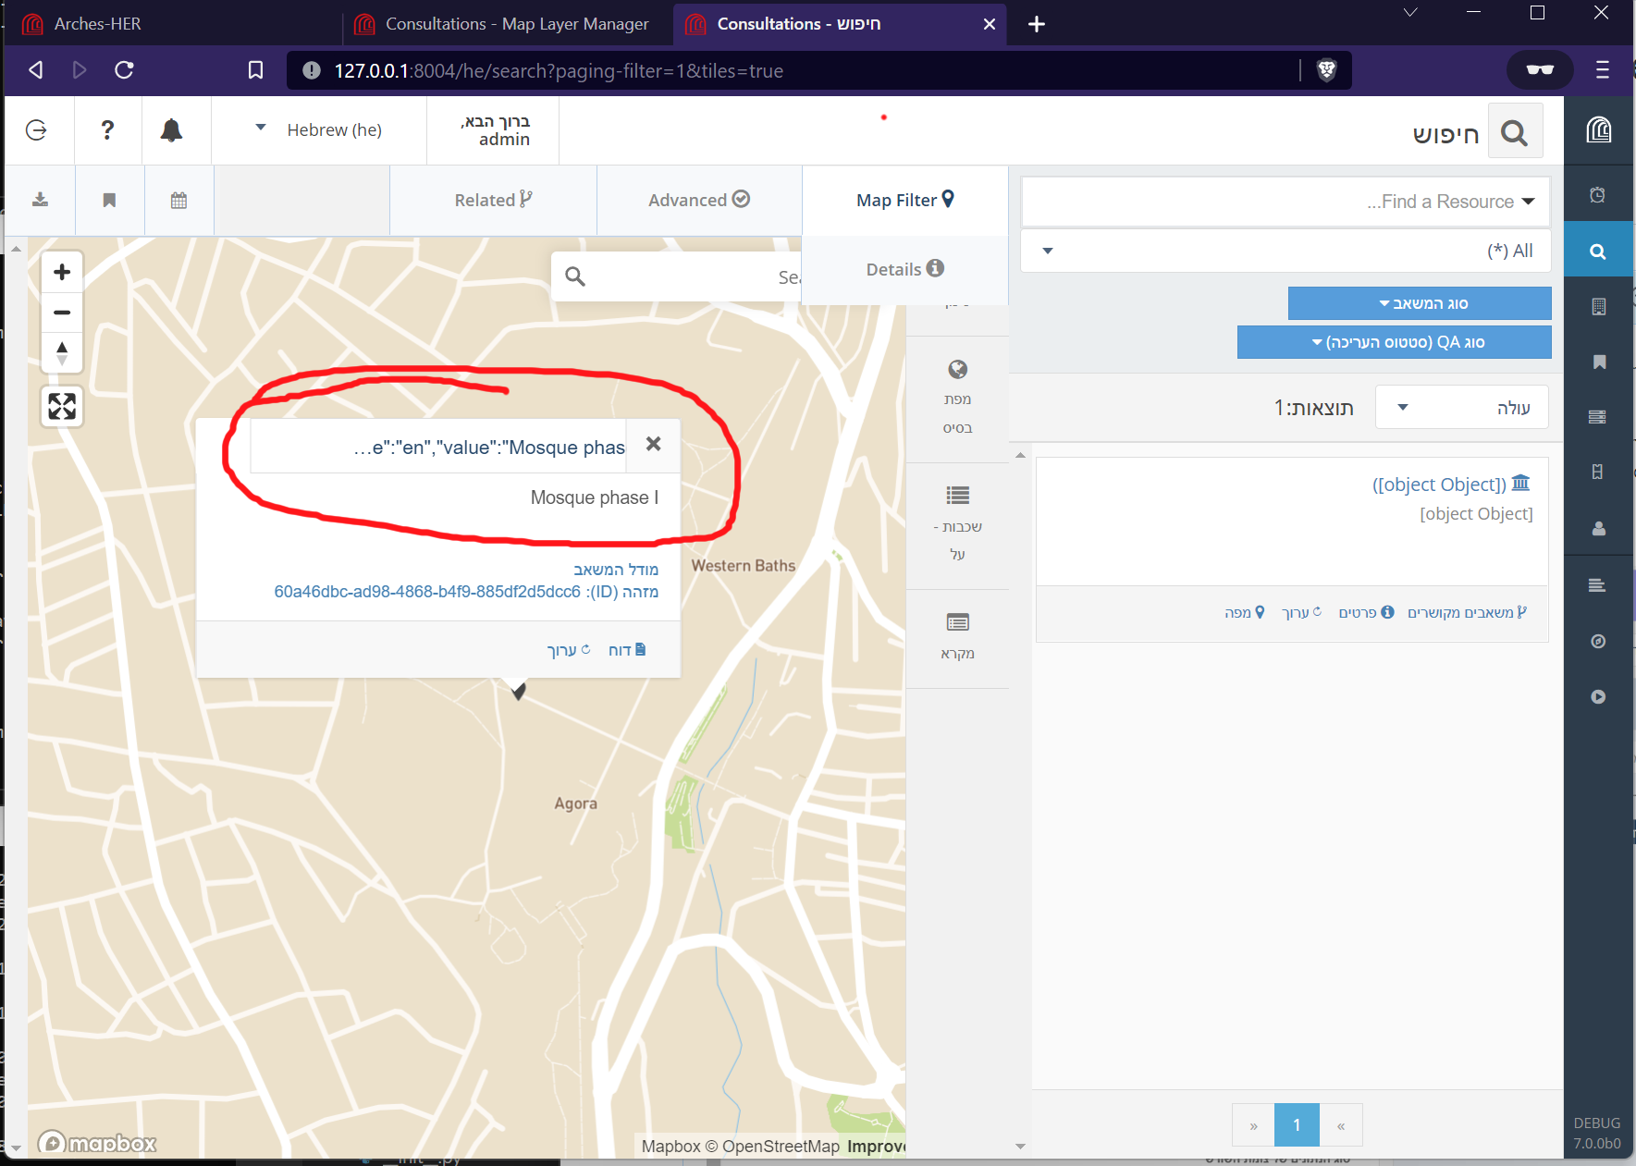Image resolution: width=1636 pixels, height=1166 pixels.
Task: Switch to the Details tab
Action: coord(904,268)
